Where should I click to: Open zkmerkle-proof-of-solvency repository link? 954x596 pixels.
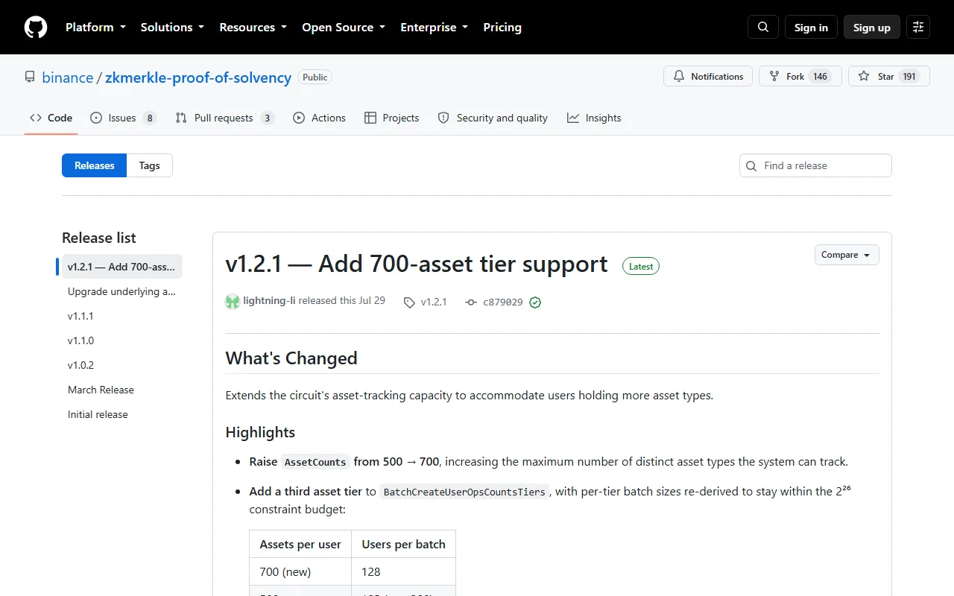point(198,77)
